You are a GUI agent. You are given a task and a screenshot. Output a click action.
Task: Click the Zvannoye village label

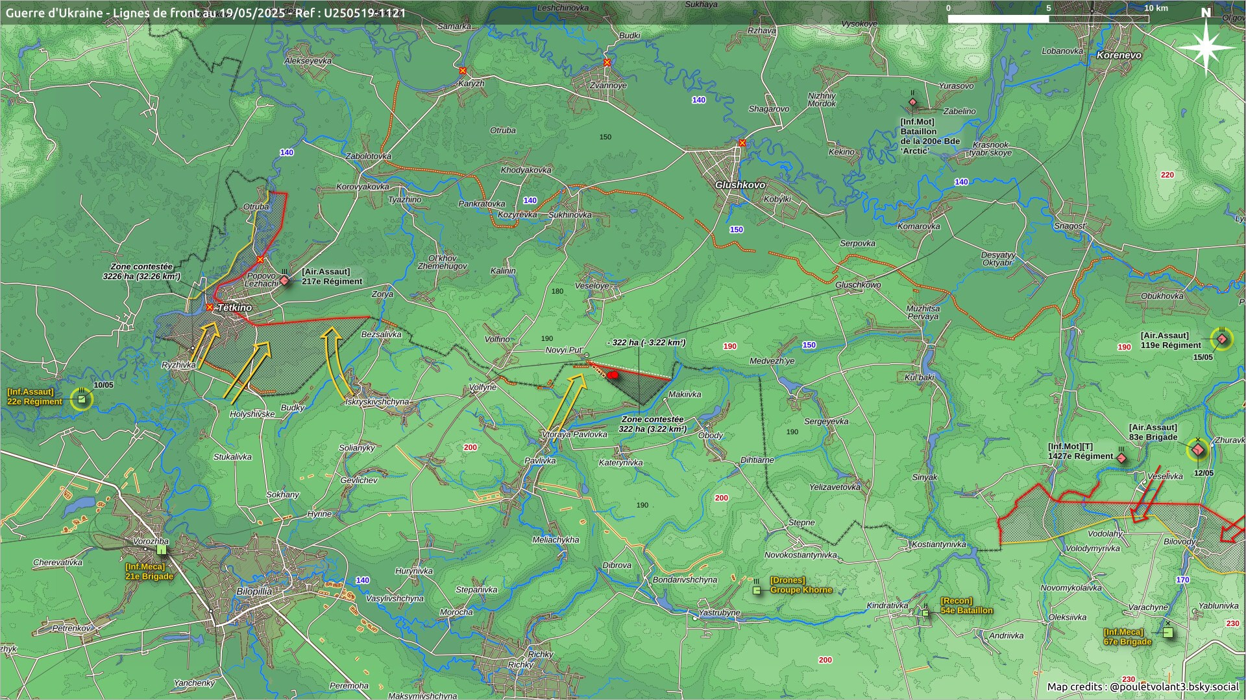pyautogui.click(x=608, y=86)
